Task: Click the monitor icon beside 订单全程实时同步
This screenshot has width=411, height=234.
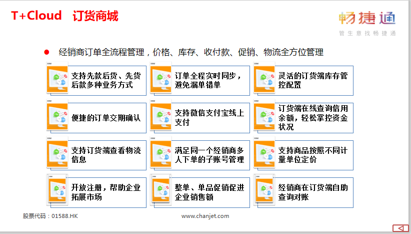Action: (161, 78)
